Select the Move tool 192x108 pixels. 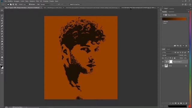[2, 10]
